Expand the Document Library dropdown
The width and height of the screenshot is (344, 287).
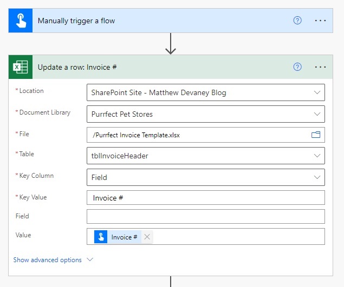coord(317,114)
